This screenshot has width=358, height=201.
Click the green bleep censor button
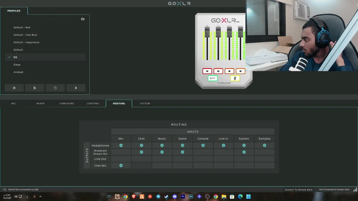[213, 78]
